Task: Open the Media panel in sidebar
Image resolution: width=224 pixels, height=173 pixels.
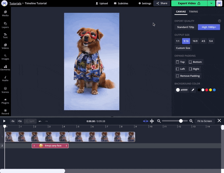Action: click(5, 13)
